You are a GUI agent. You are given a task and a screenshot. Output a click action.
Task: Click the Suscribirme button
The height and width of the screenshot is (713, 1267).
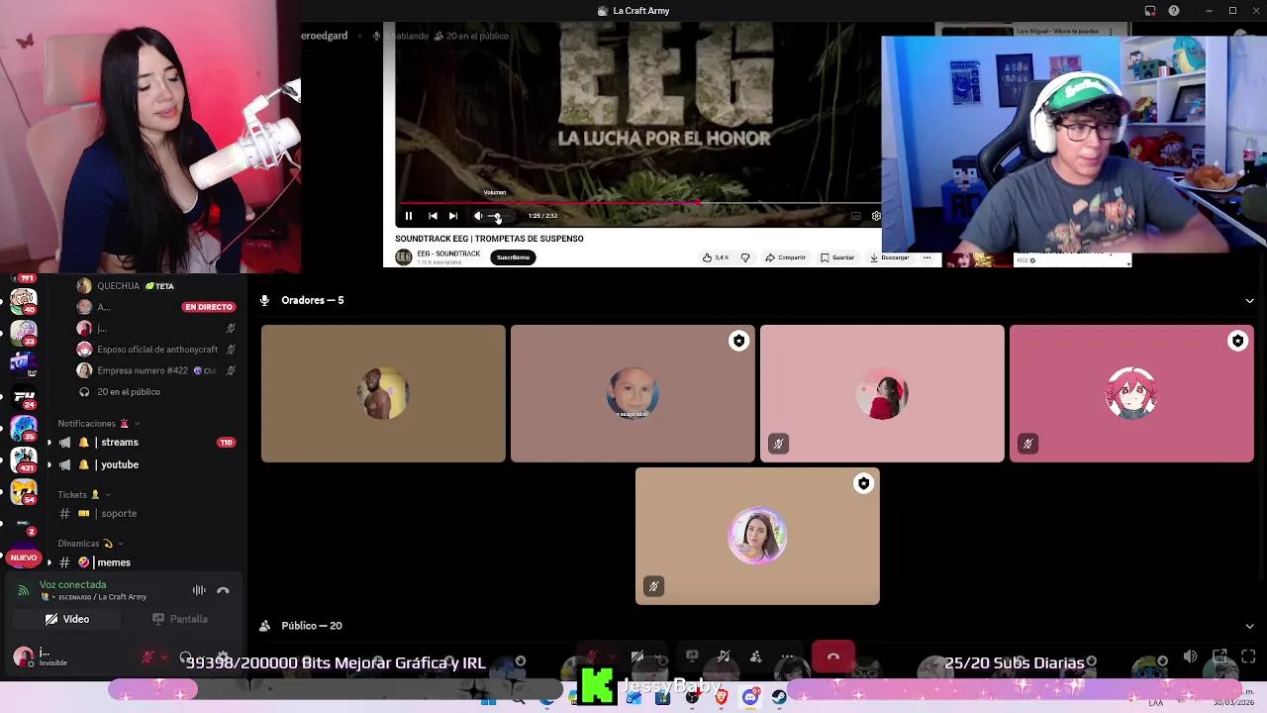coord(513,257)
